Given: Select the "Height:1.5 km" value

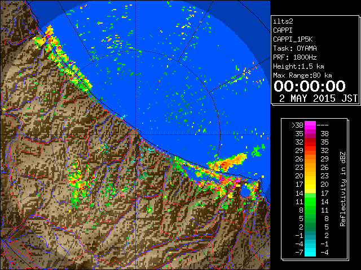Looking at the screenshot, I should [298, 66].
